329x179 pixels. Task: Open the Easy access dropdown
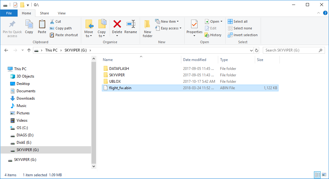click(x=180, y=28)
